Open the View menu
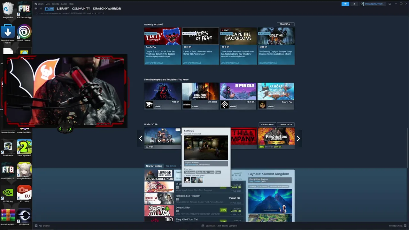Image resolution: width=409 pixels, height=230 pixels. pos(48,4)
